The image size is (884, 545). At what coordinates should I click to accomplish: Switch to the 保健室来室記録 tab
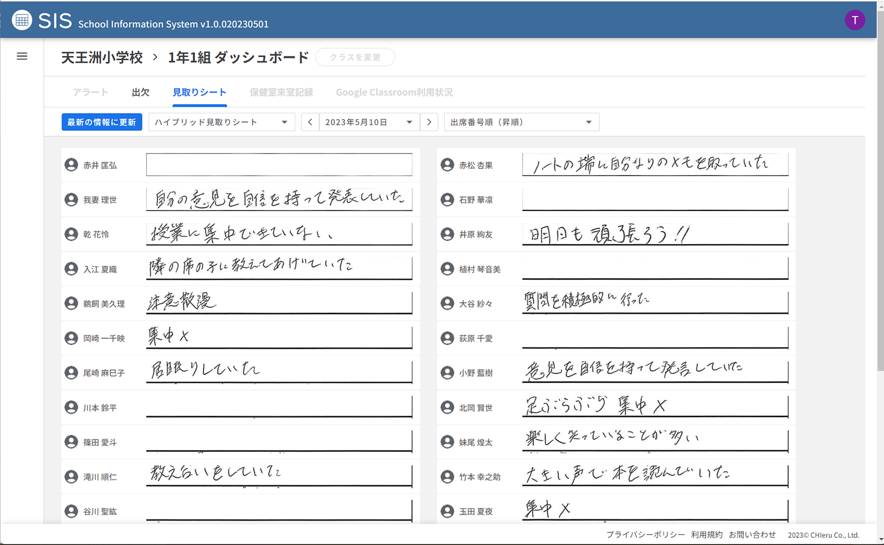281,92
